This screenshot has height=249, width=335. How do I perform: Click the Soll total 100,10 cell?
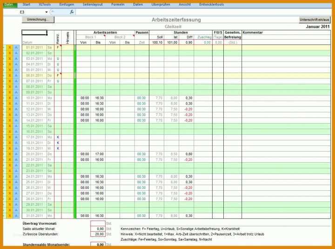[x=157, y=42]
